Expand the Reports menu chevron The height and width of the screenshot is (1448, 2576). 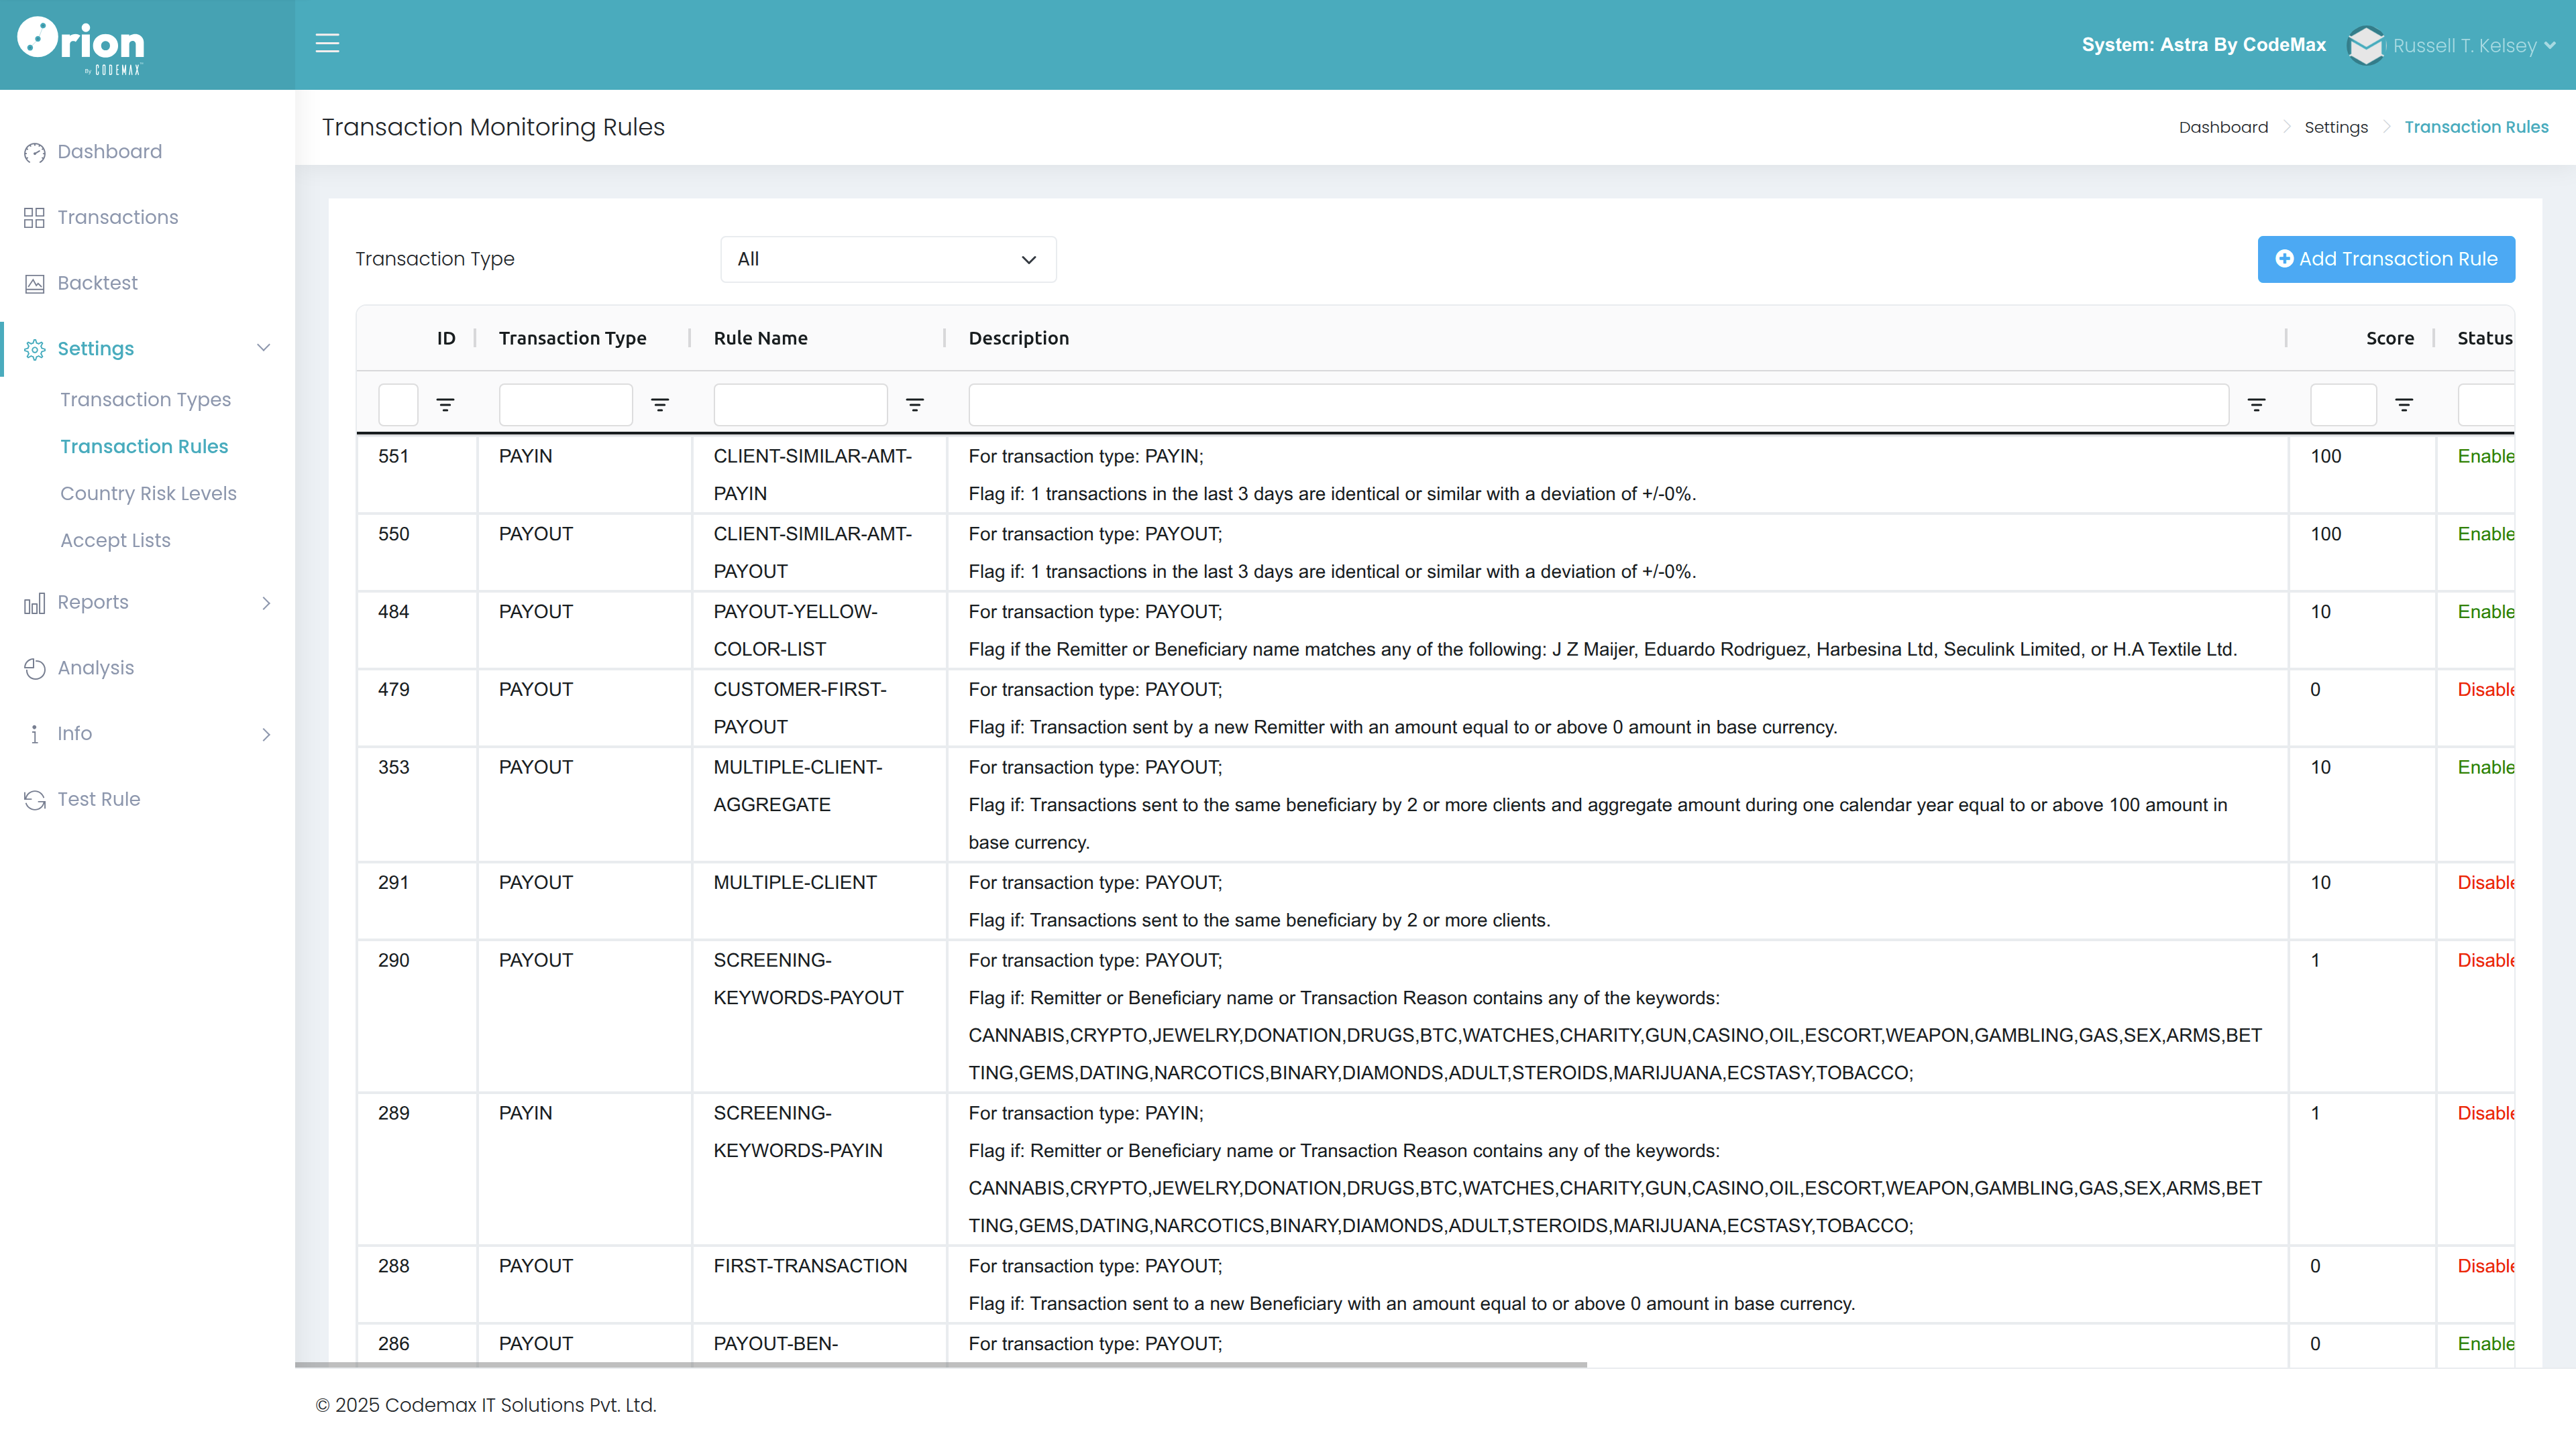[266, 603]
